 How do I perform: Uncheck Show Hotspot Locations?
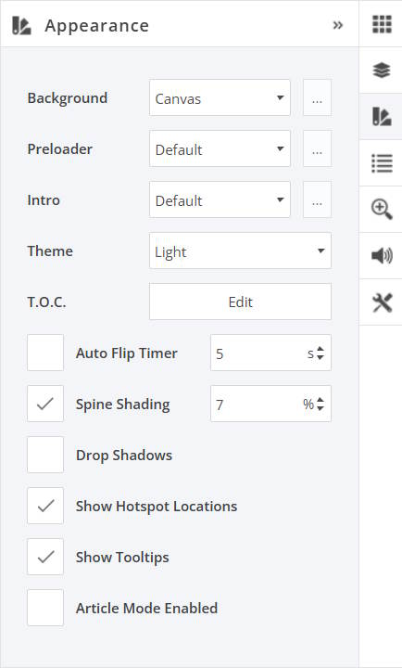[45, 506]
